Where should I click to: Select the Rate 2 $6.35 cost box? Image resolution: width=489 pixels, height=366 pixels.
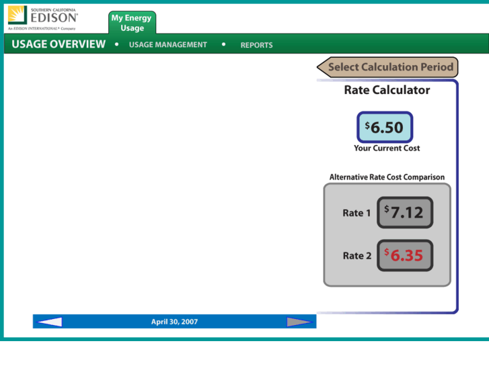point(404,255)
